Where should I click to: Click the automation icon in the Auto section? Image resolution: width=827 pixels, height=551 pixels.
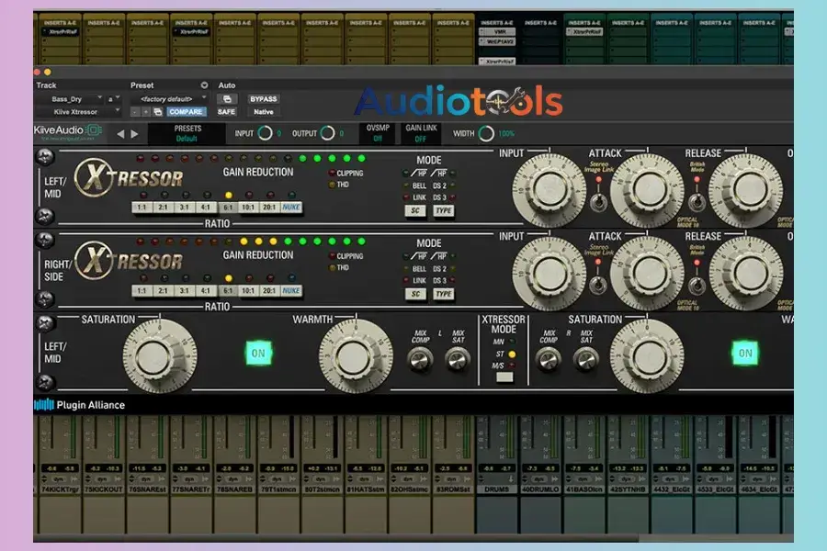pyautogui.click(x=227, y=98)
